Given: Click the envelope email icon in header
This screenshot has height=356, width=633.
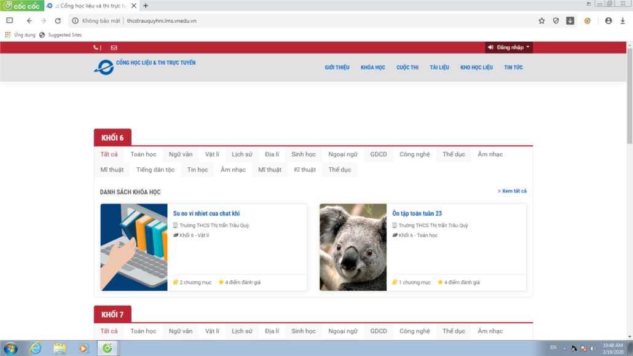Looking at the screenshot, I should click(114, 47).
